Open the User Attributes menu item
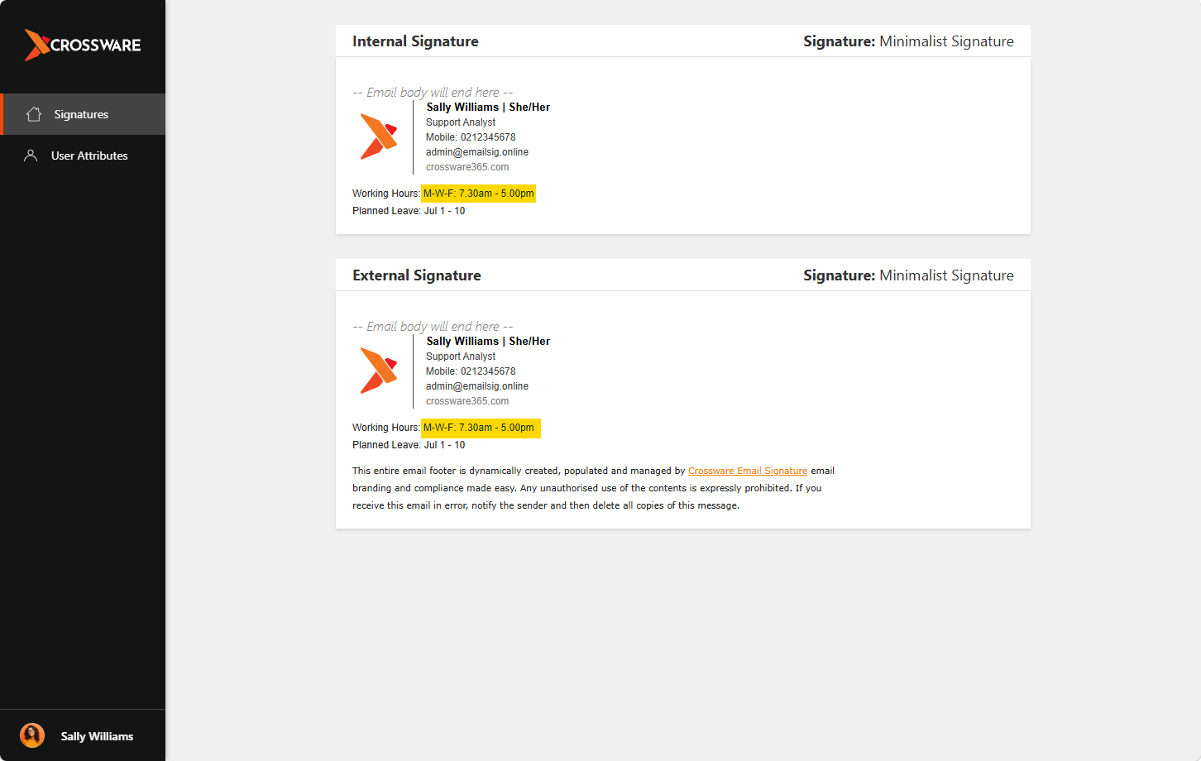 [83, 156]
